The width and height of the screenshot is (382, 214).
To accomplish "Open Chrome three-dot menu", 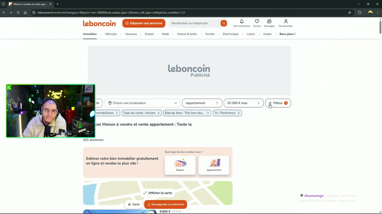I will (x=378, y=12).
